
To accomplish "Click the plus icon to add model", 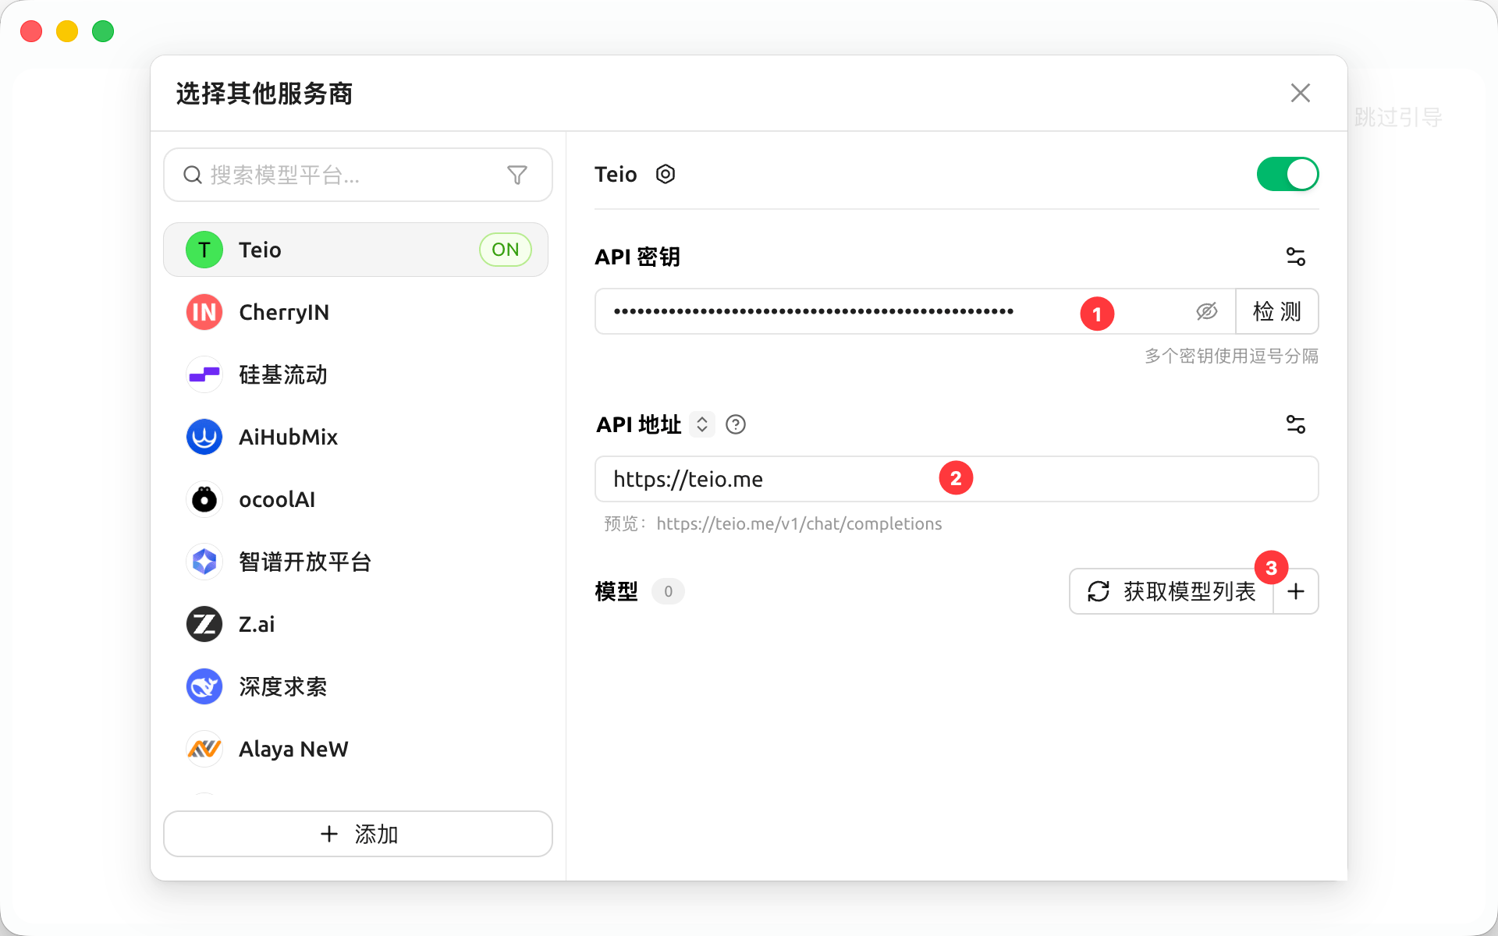I will tap(1296, 591).
